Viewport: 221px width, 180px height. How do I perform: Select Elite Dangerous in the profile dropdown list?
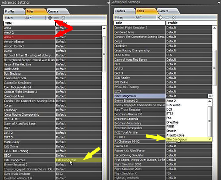click(187, 139)
